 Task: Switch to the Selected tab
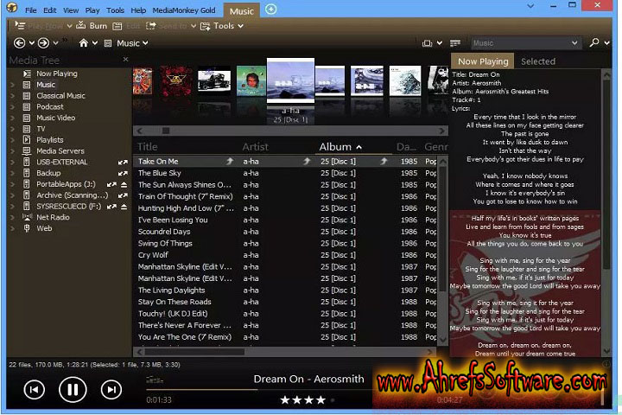(537, 61)
